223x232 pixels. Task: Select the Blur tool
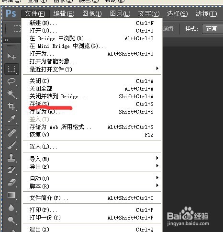coord(11,208)
